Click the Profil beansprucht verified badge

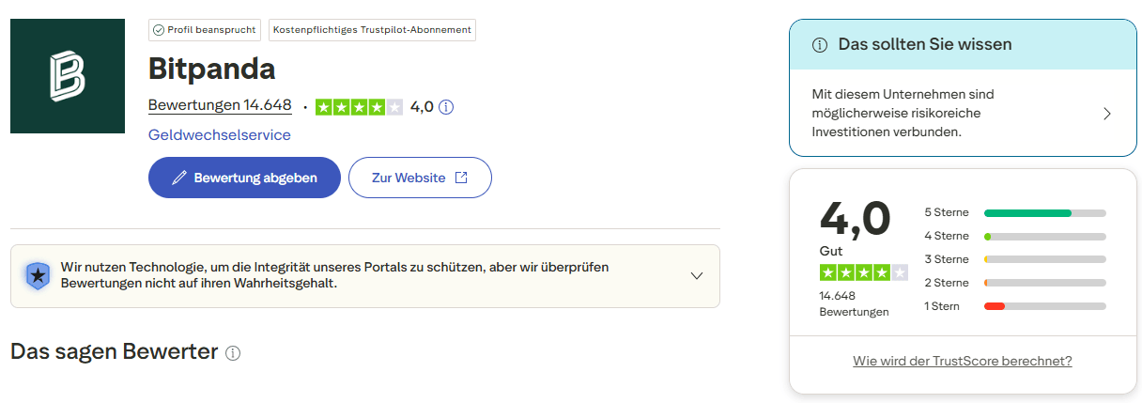click(x=204, y=30)
